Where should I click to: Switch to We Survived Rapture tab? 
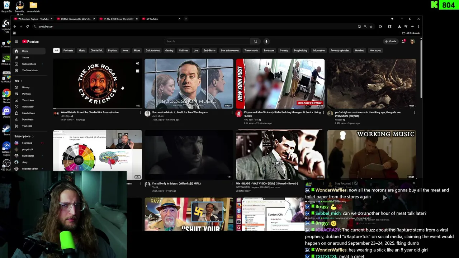(33, 19)
